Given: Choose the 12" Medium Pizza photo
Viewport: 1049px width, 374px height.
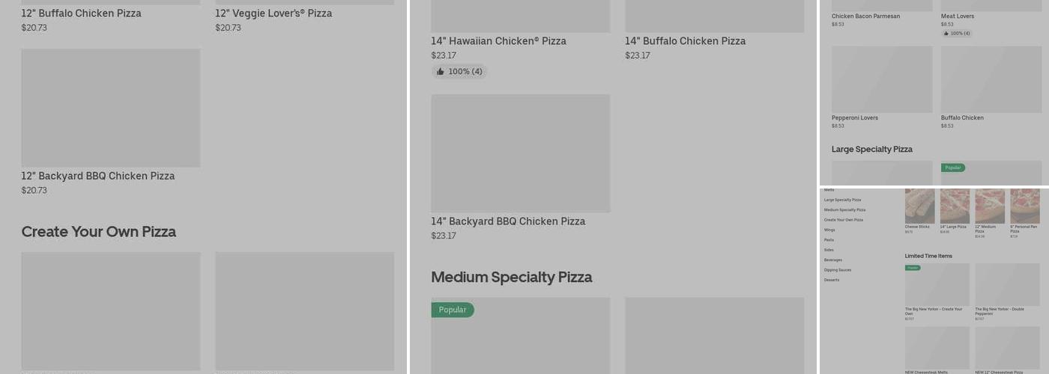Looking at the screenshot, I should coord(990,206).
